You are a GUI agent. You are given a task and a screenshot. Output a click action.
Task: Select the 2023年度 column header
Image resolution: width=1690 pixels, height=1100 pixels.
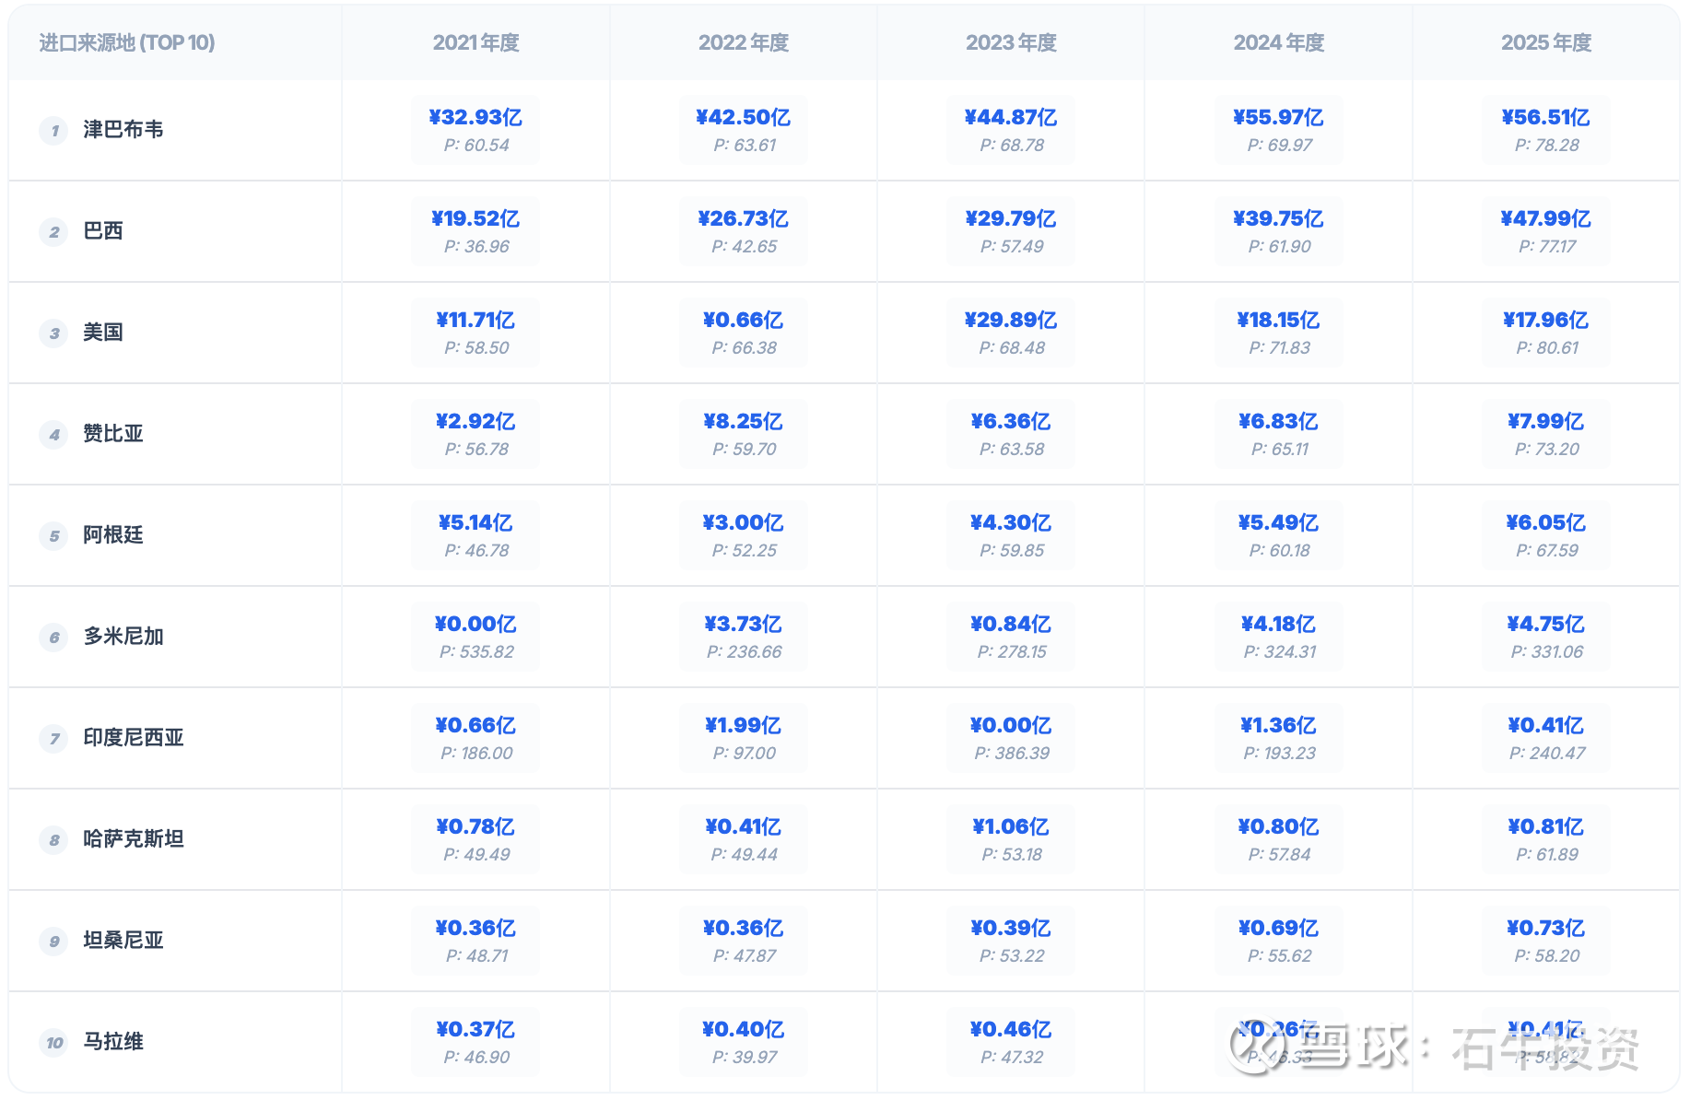[1011, 43]
